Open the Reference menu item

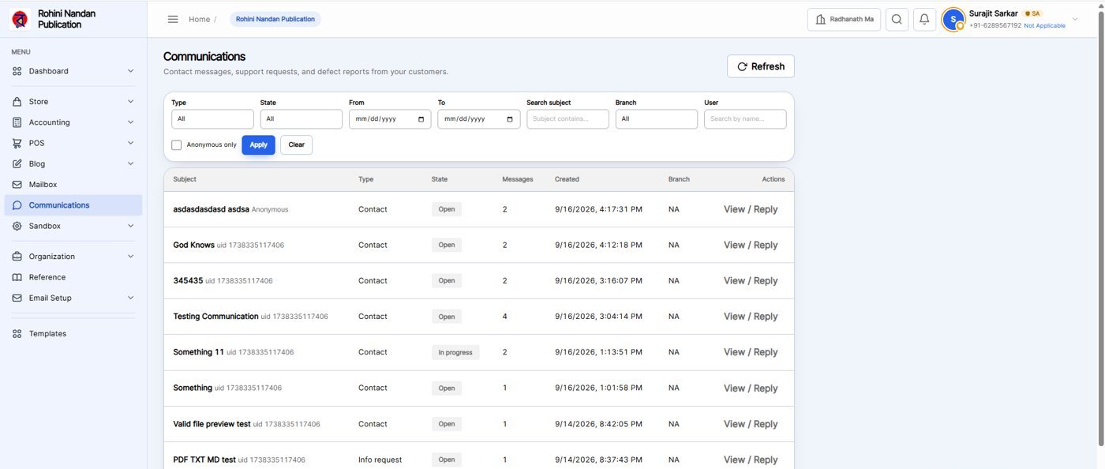(73, 277)
